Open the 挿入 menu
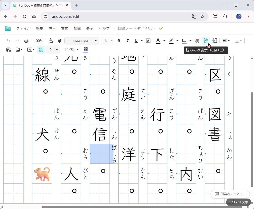This screenshot has width=254, height=209. pos(52,28)
